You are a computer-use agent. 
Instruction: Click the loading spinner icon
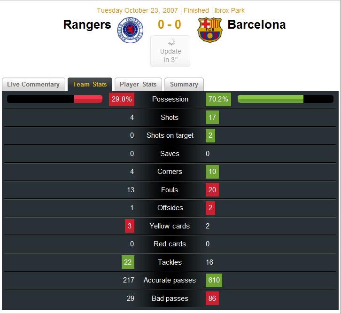[x=170, y=42]
